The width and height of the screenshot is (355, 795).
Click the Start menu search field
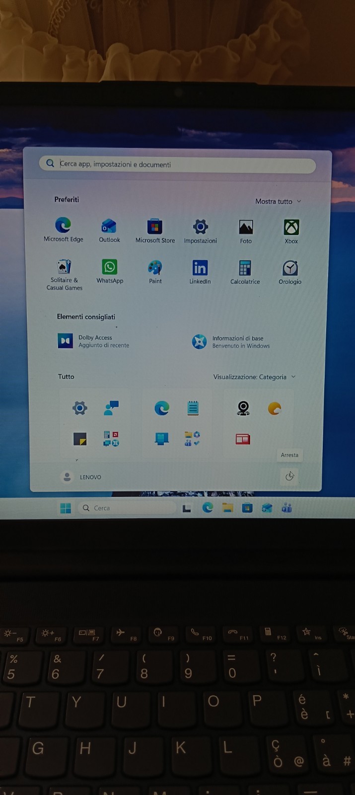tap(177, 164)
